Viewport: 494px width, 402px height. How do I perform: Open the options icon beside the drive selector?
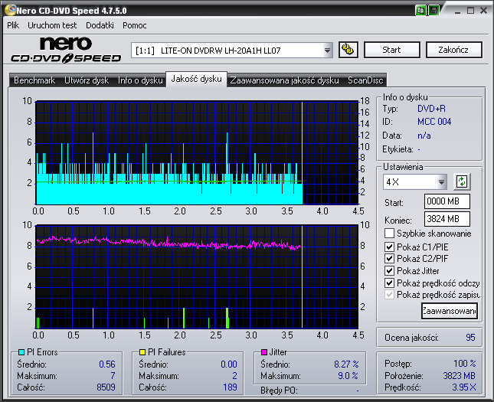(x=348, y=50)
